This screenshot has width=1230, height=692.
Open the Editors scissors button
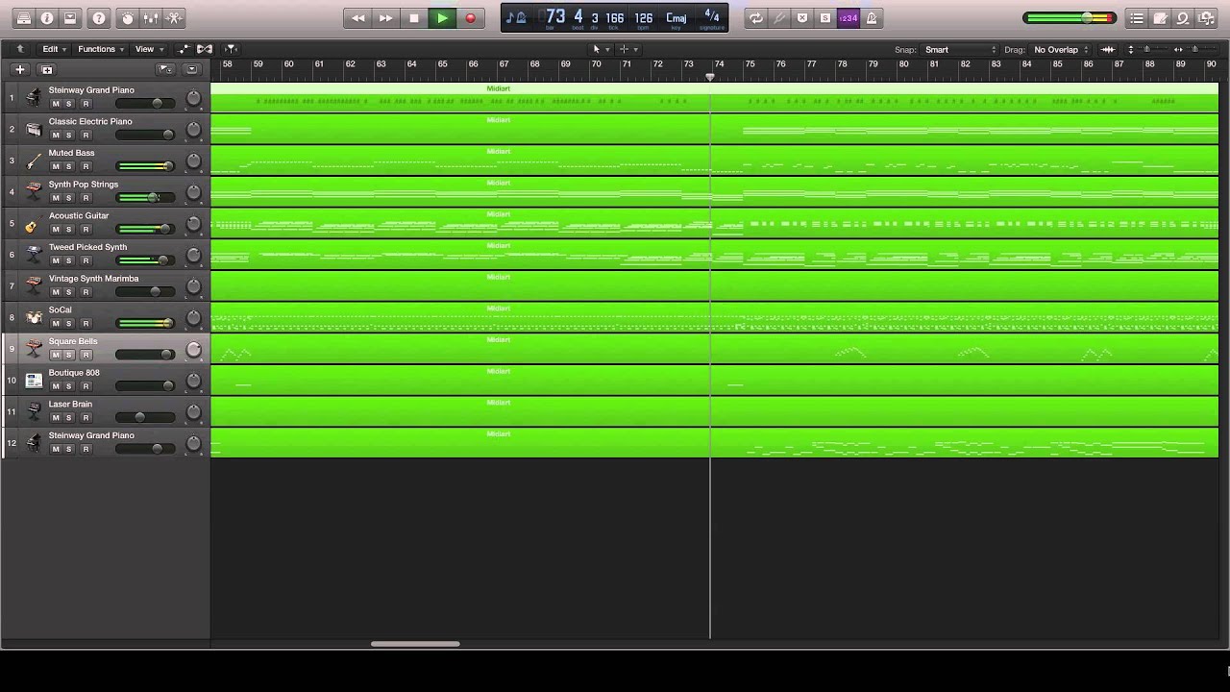174,18
